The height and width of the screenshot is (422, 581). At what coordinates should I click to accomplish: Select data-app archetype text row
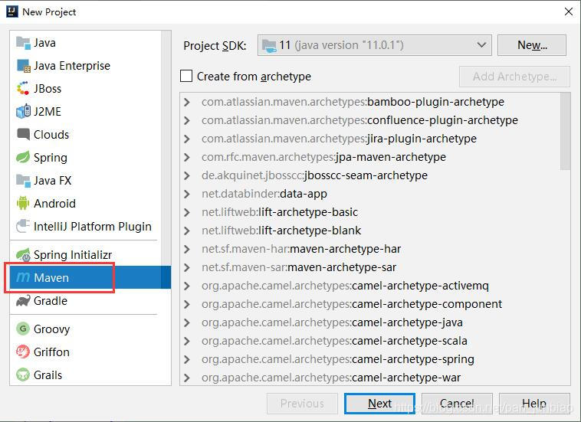coord(264,194)
